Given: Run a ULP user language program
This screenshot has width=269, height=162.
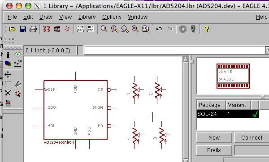Looking at the screenshot, I should tap(91, 29).
